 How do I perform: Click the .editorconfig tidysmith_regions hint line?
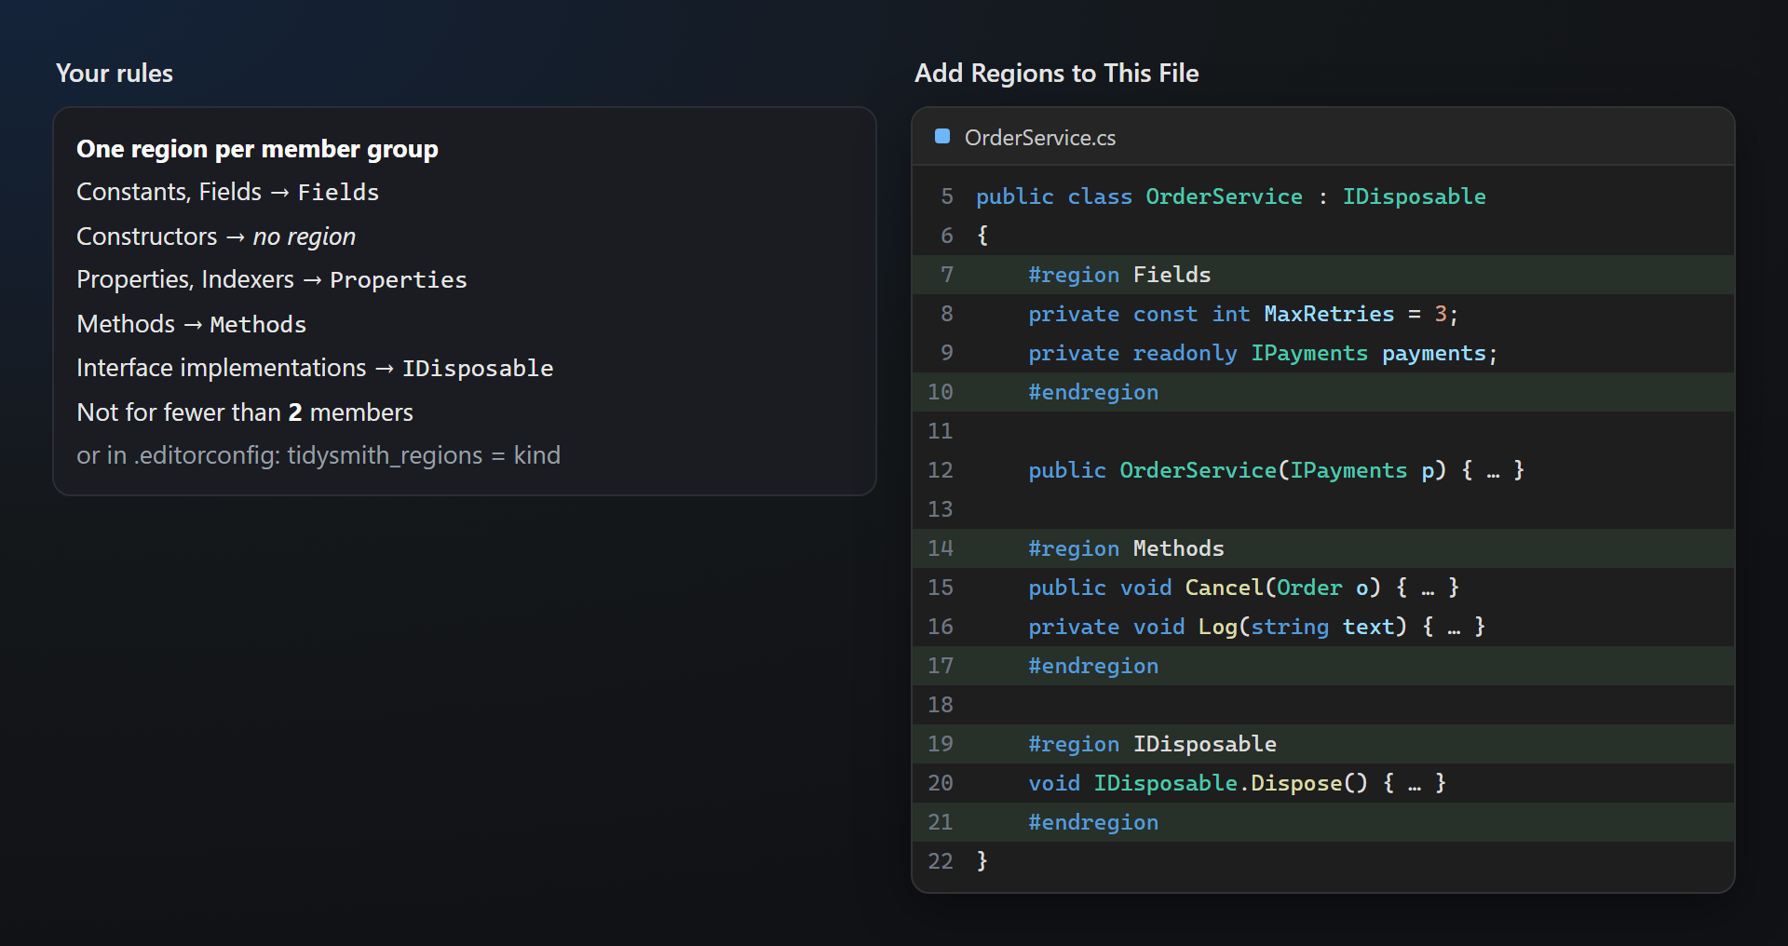pyautogui.click(x=318, y=455)
